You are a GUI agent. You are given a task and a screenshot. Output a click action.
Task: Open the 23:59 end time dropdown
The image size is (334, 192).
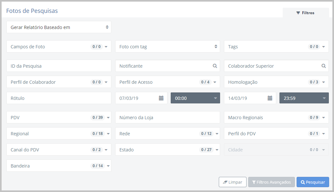(x=304, y=98)
